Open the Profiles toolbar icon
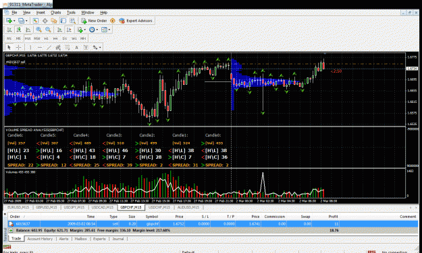The image size is (422, 253). point(21,21)
